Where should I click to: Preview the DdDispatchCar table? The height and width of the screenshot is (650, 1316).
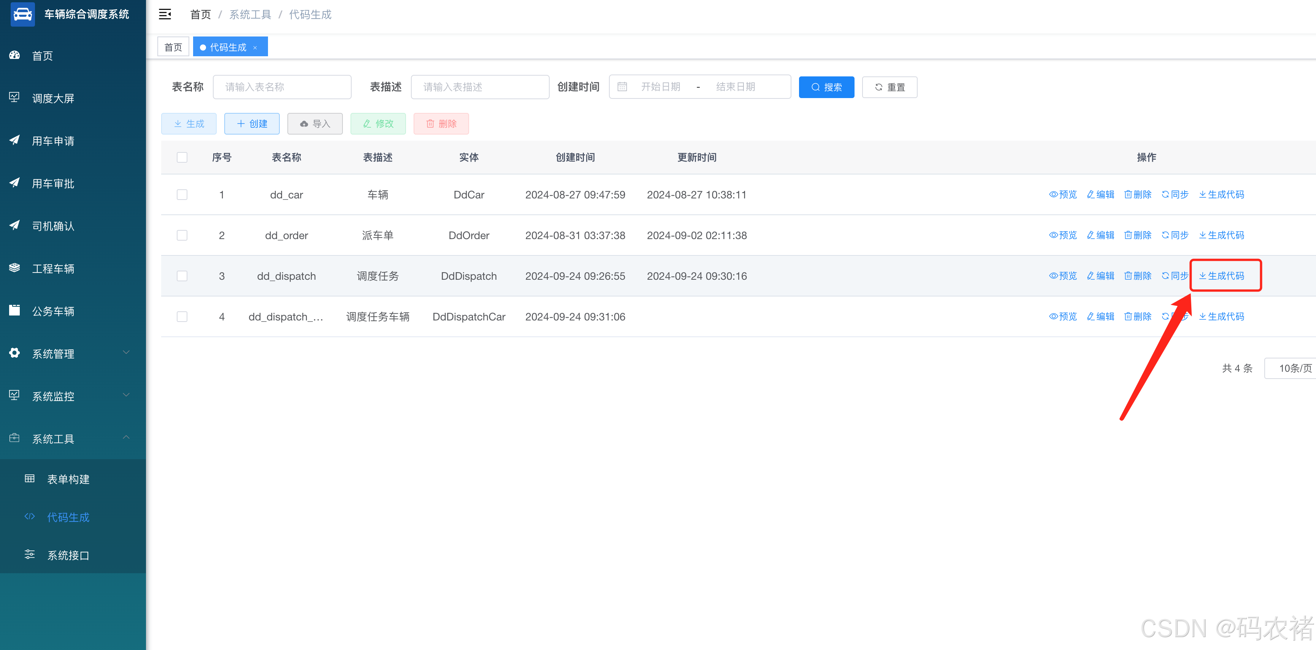1062,316
